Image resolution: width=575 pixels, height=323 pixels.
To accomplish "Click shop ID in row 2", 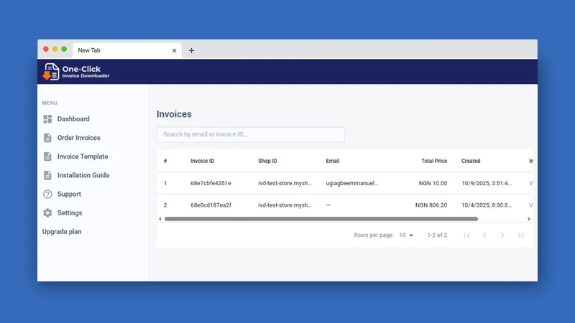I will [285, 205].
